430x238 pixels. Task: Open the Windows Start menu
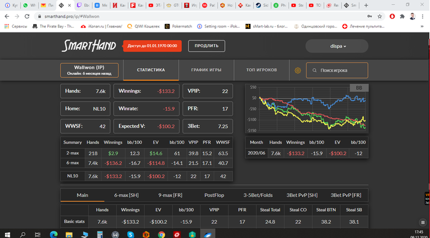pyautogui.click(x=7, y=234)
